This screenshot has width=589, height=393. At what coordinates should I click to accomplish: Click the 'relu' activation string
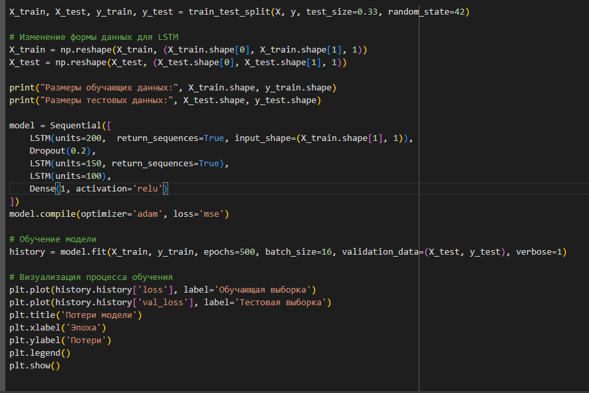coord(148,189)
